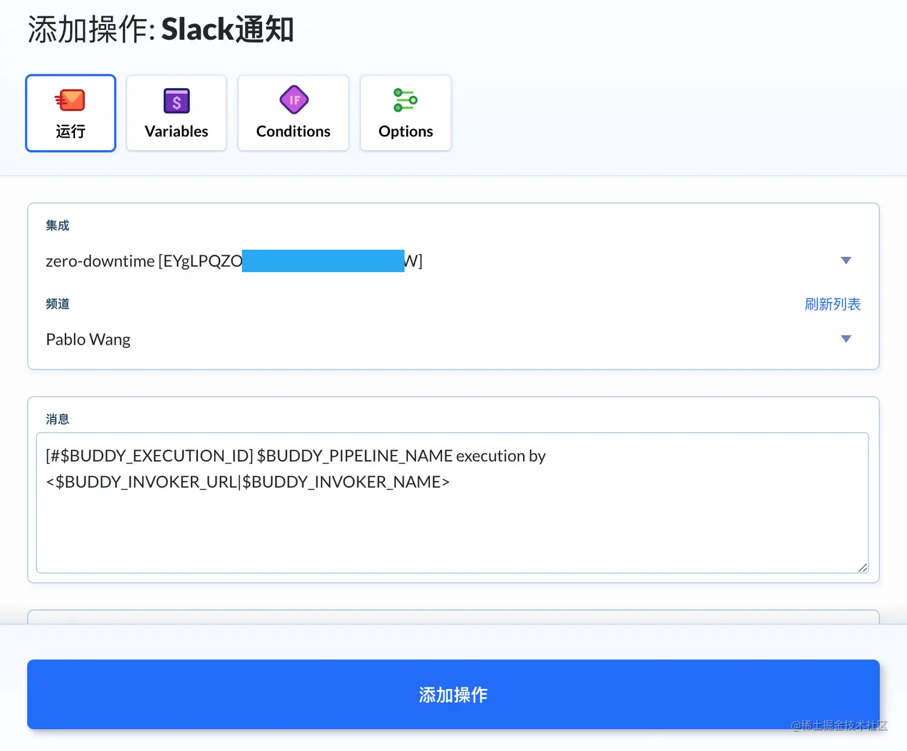Click inside the 消息 message text area
This screenshot has width=907, height=751.
452,503
